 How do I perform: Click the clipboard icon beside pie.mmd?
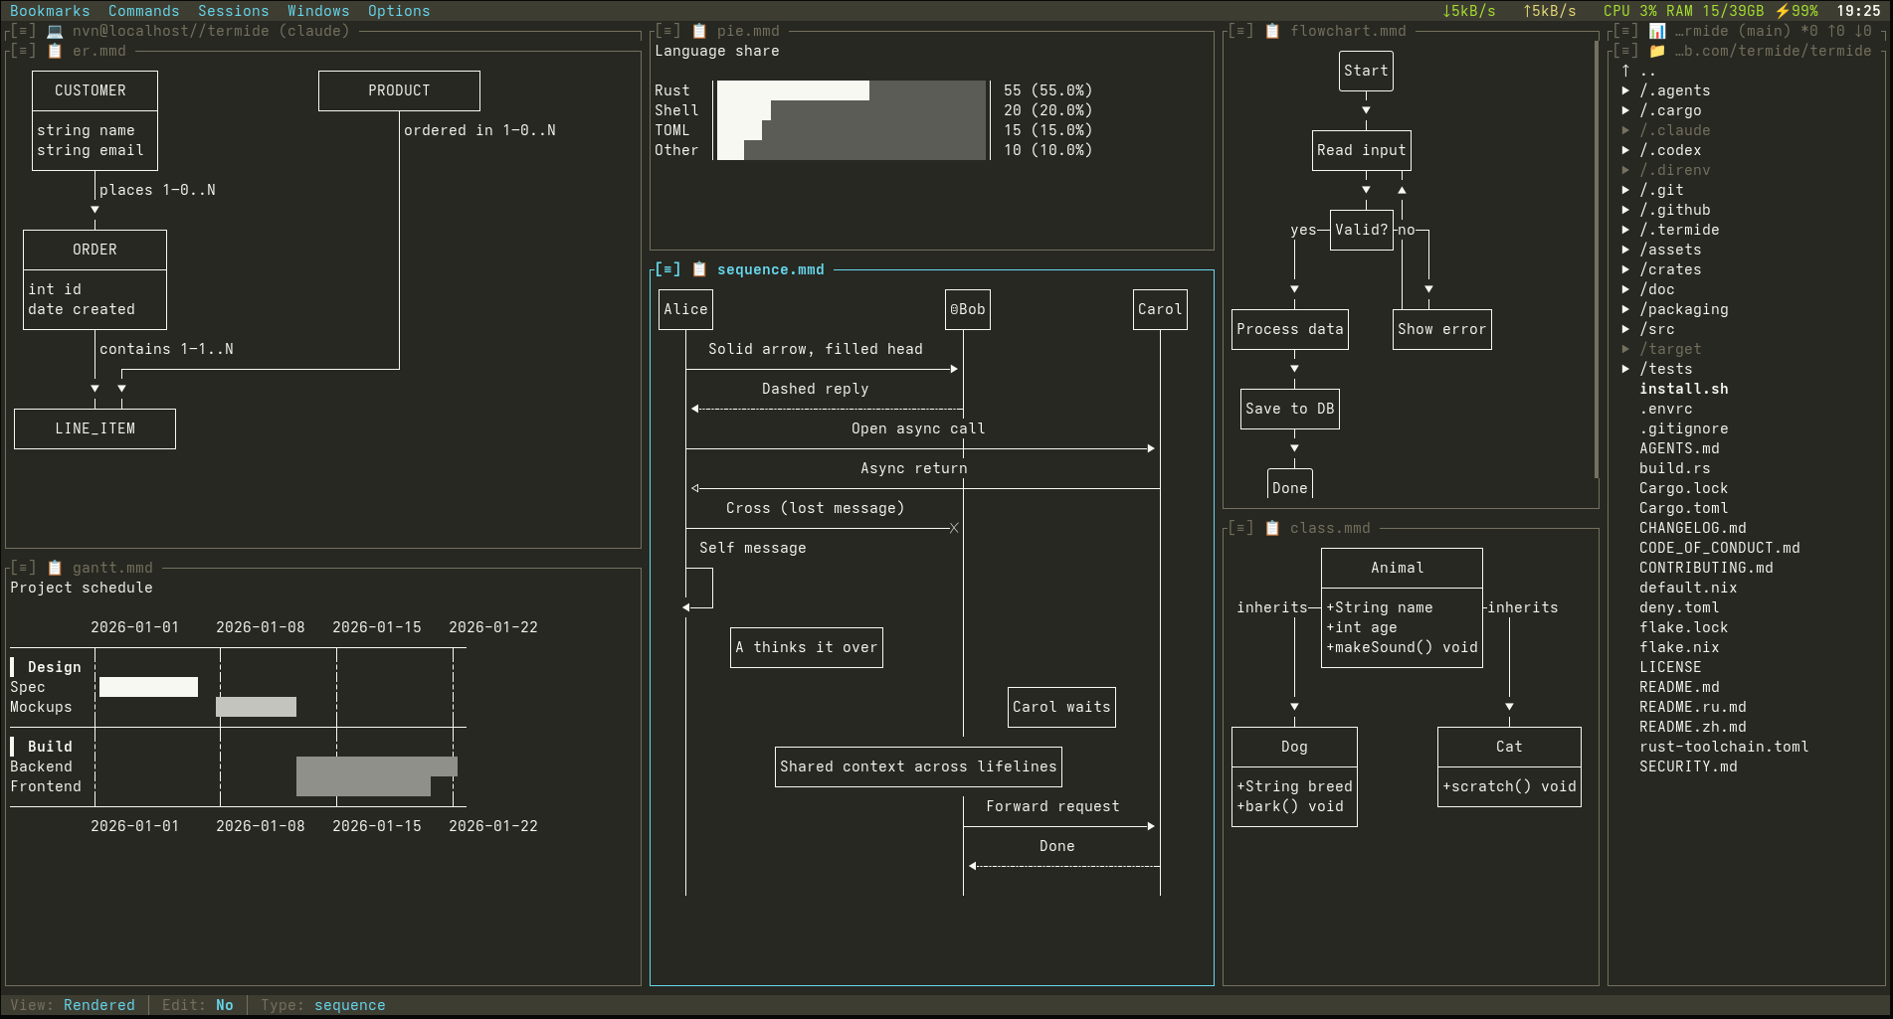pyautogui.click(x=699, y=31)
